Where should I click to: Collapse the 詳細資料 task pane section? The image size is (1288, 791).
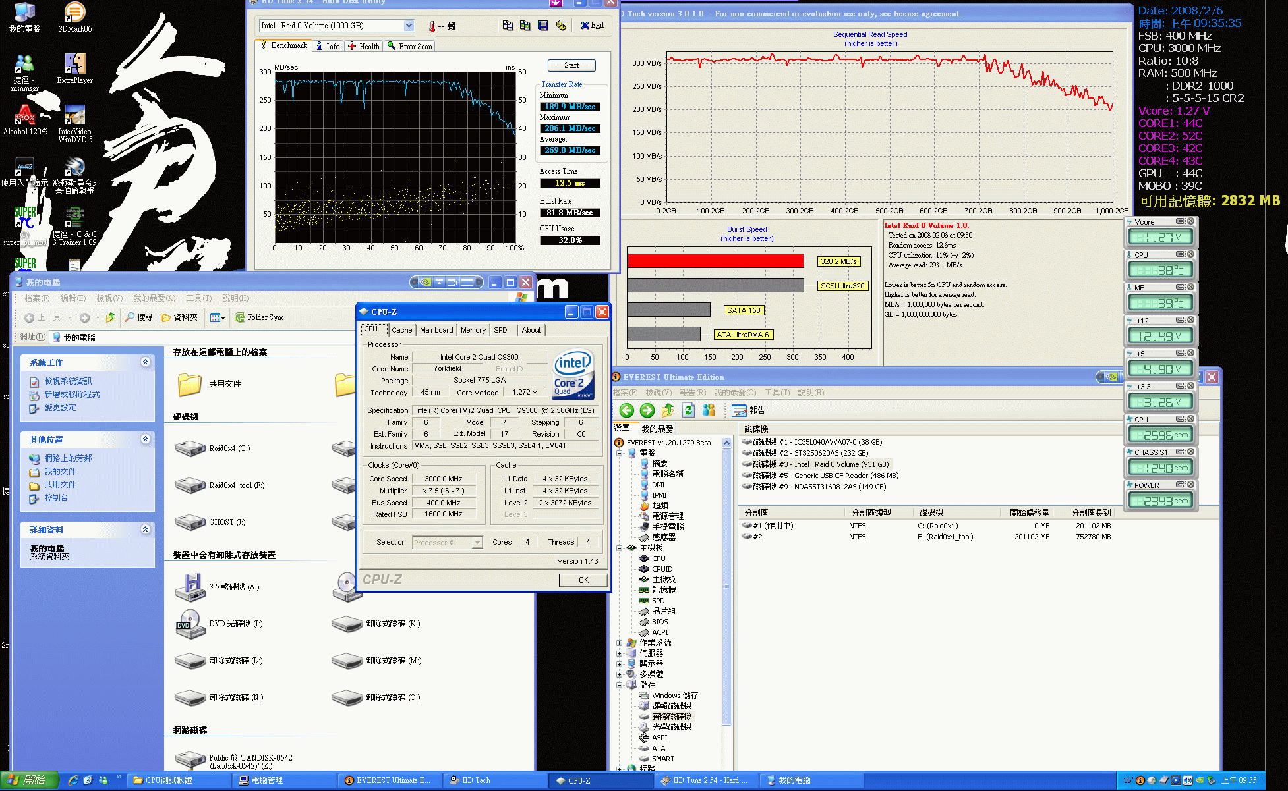coord(146,530)
